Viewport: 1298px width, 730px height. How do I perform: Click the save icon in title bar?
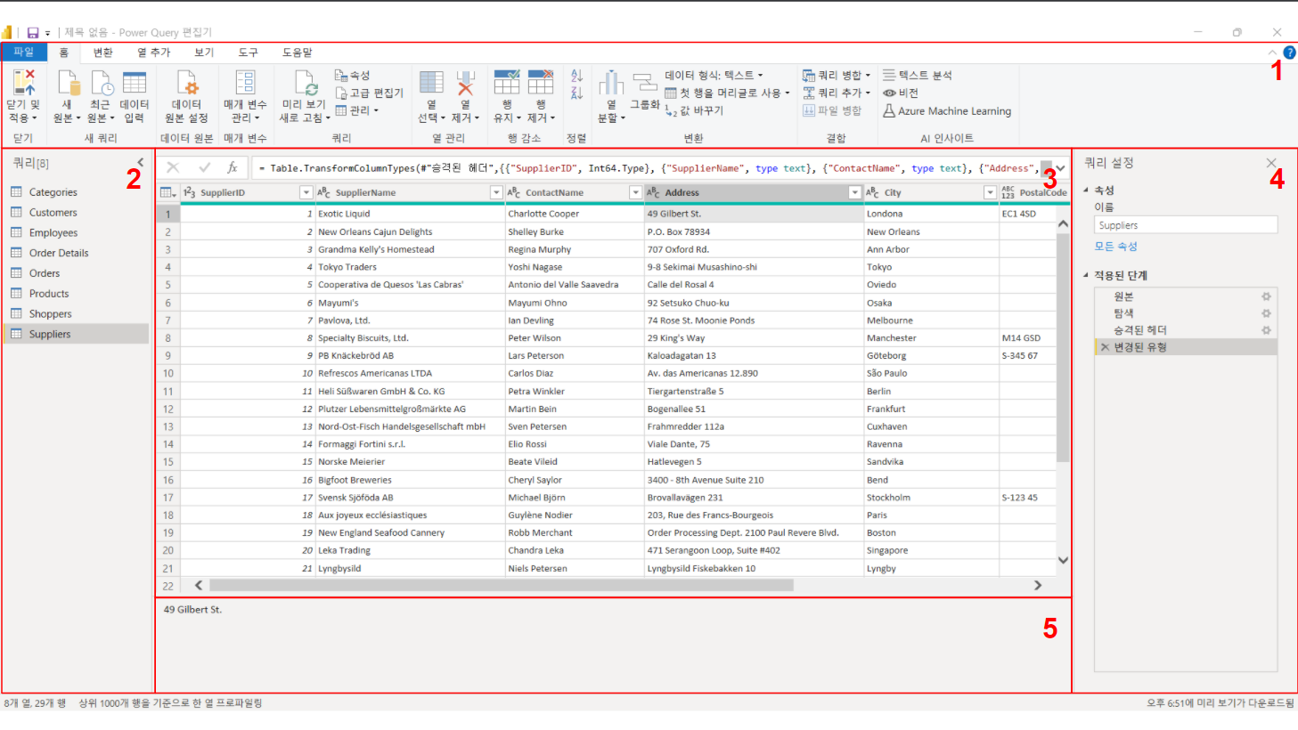point(33,33)
